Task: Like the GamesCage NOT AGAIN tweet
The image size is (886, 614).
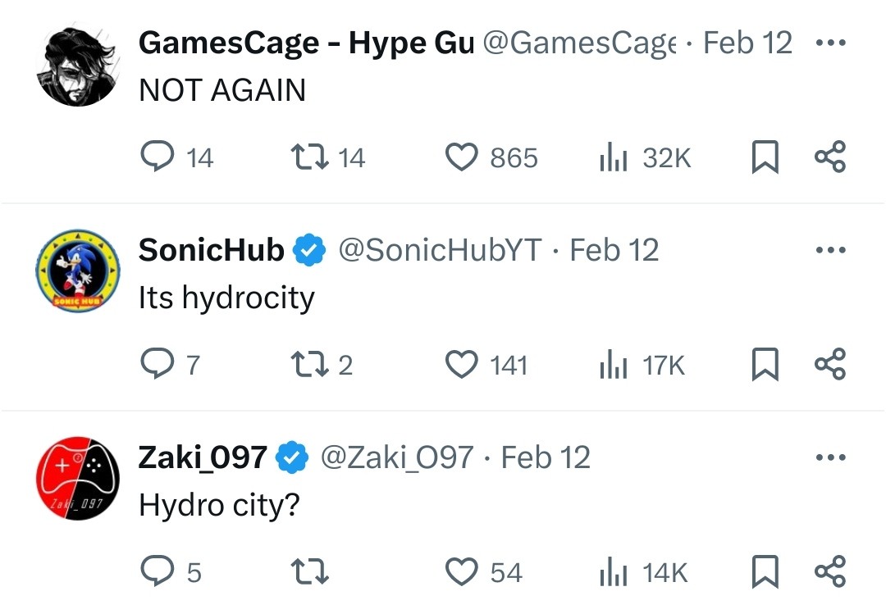Action: (461, 157)
